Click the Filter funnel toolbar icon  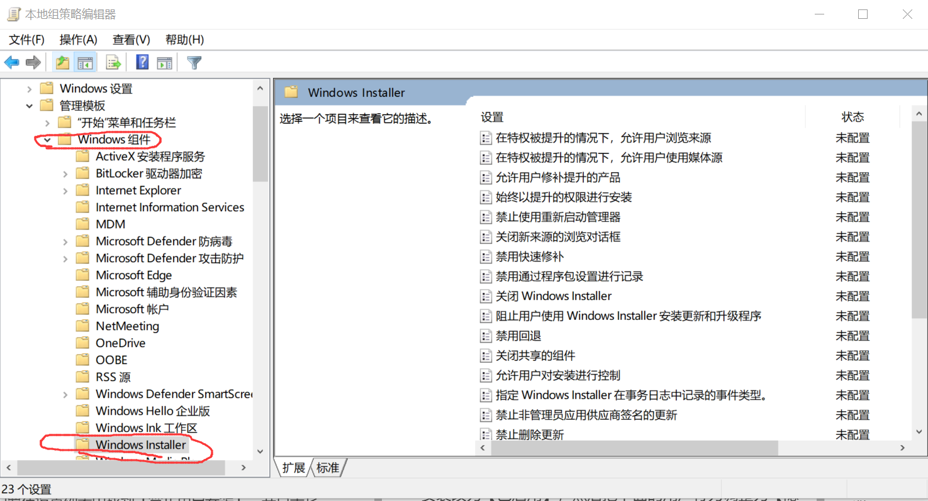tap(194, 62)
